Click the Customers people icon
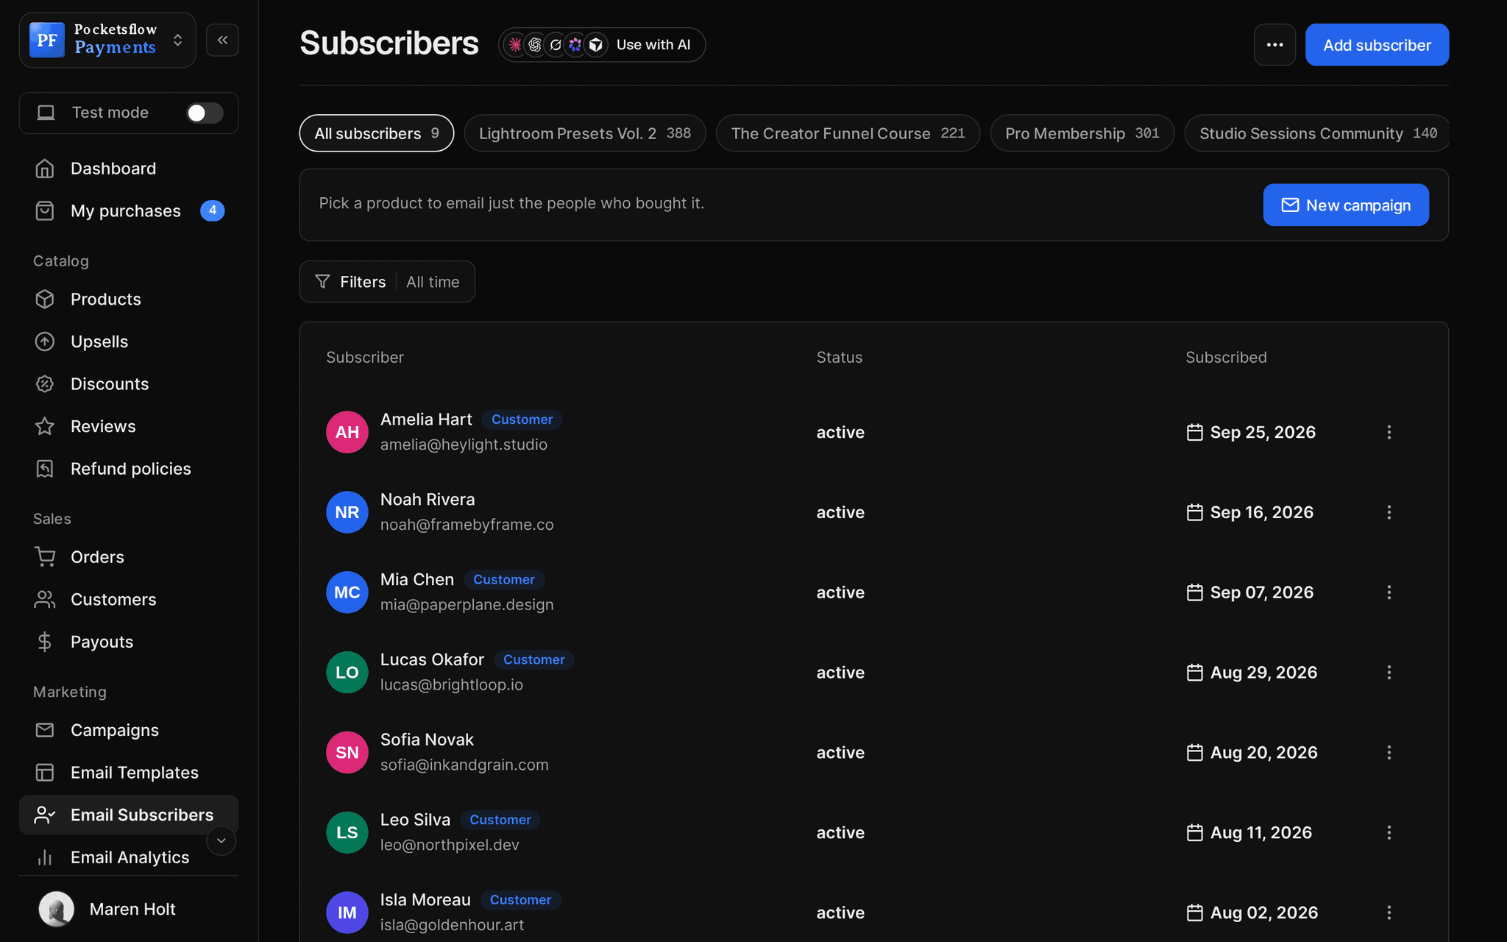 (45, 600)
